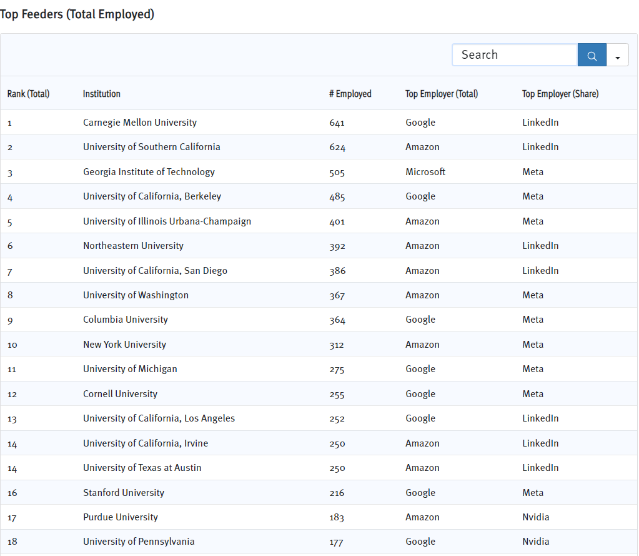Screen dimensions: 639x556
Task: Focus the Search input field
Action: click(515, 55)
